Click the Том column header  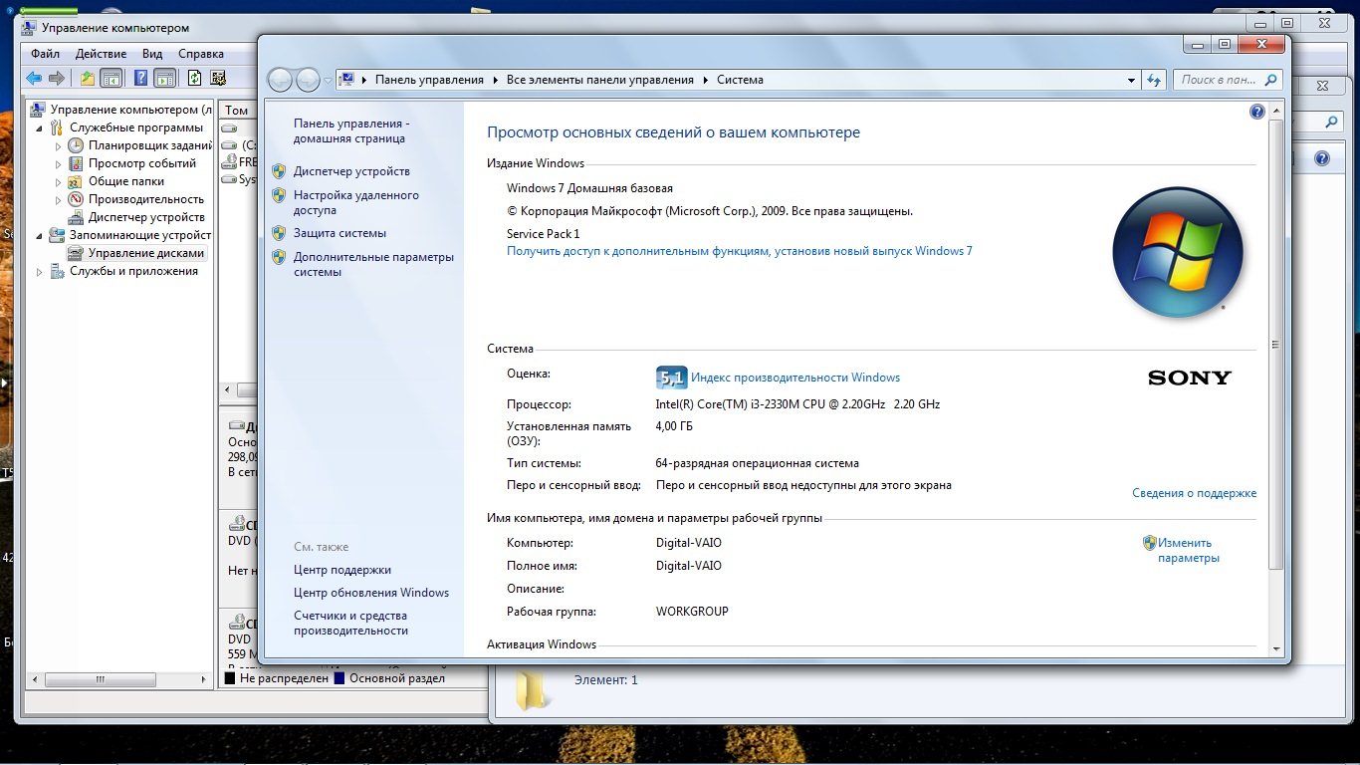238,111
